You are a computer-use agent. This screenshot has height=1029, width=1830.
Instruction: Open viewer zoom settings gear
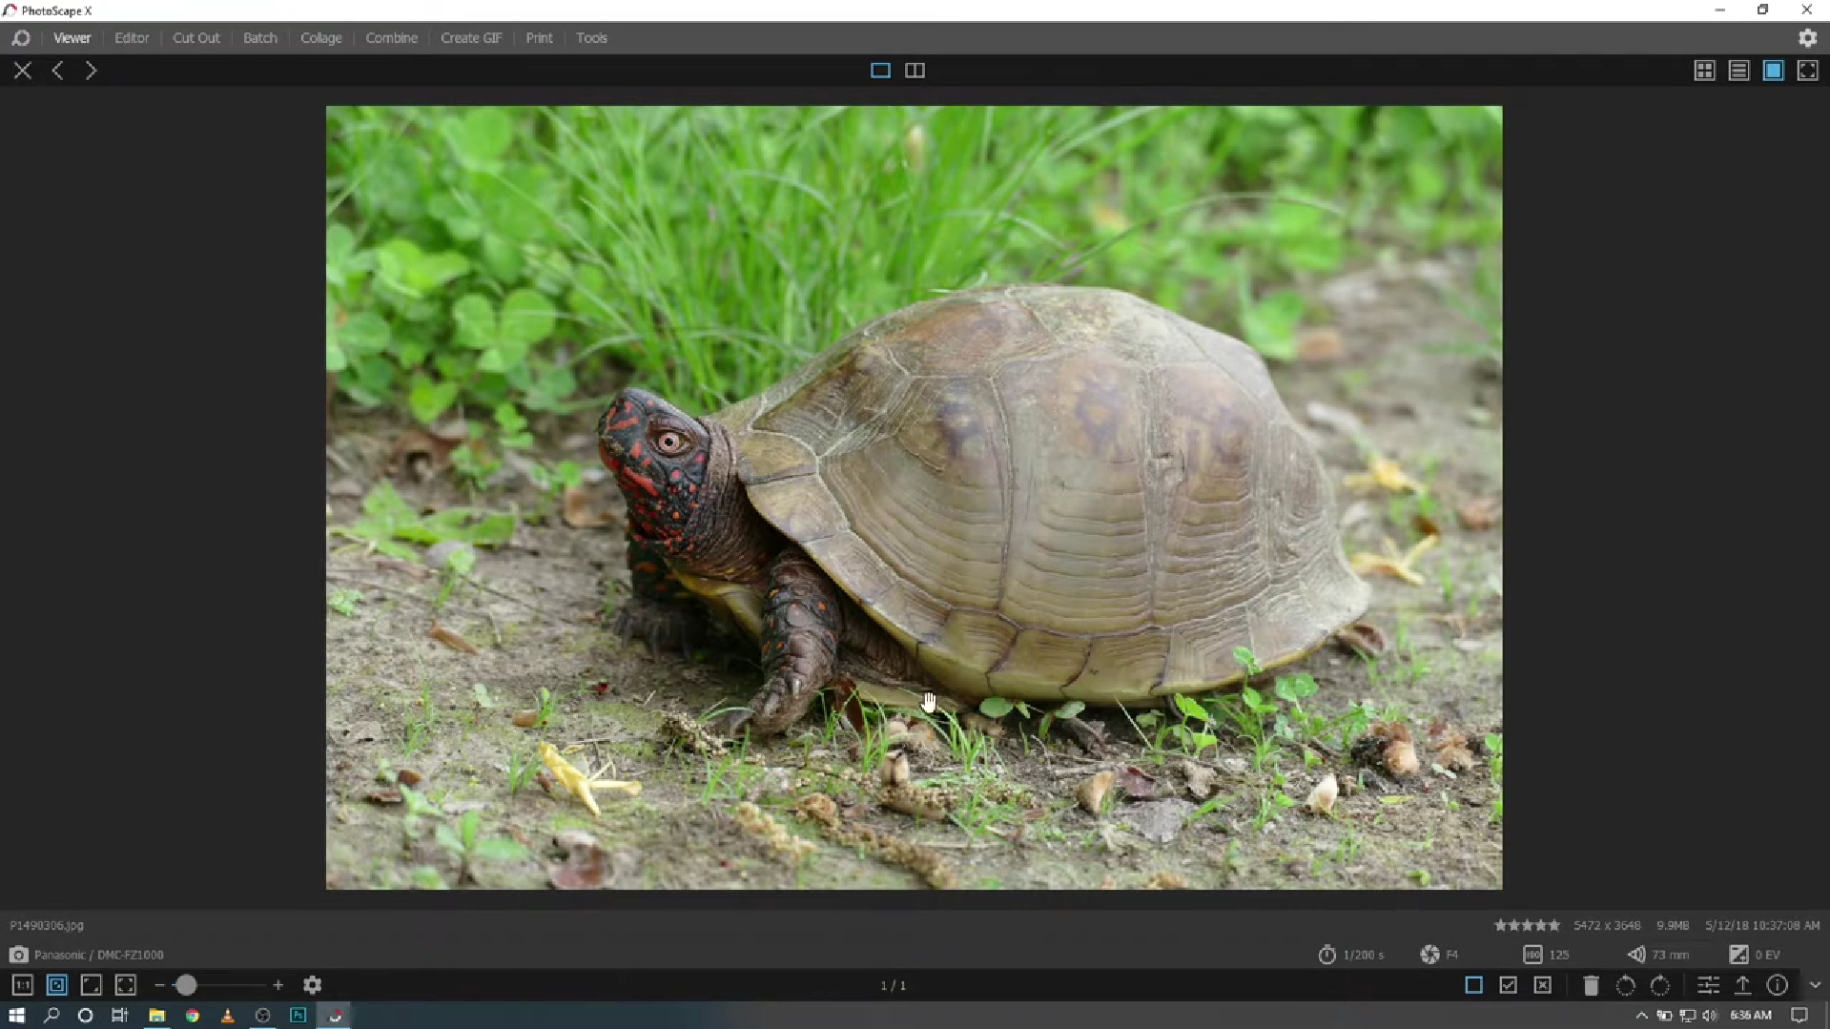tap(312, 985)
